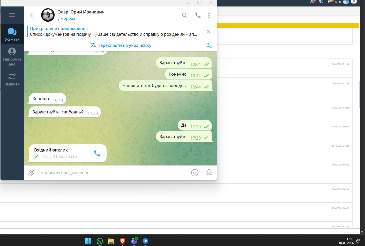Image resolution: width=365 pixels, height=246 pixels.
Task: Open Змінити folder settings
Action: point(12,79)
